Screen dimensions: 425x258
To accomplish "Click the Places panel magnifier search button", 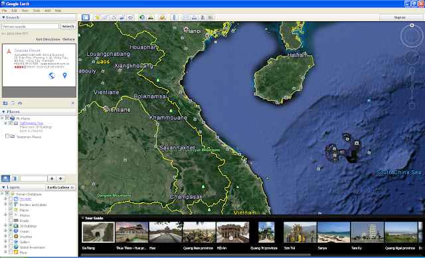I will (x=6, y=178).
